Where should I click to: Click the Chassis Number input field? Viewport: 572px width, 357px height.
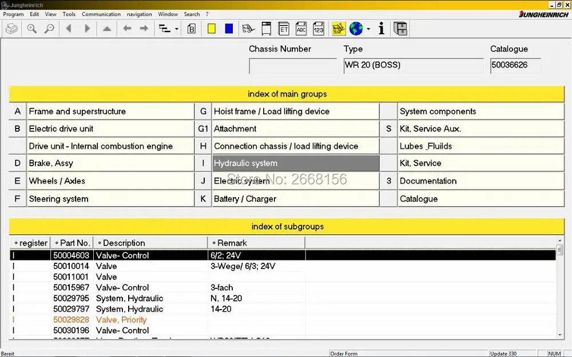point(292,66)
